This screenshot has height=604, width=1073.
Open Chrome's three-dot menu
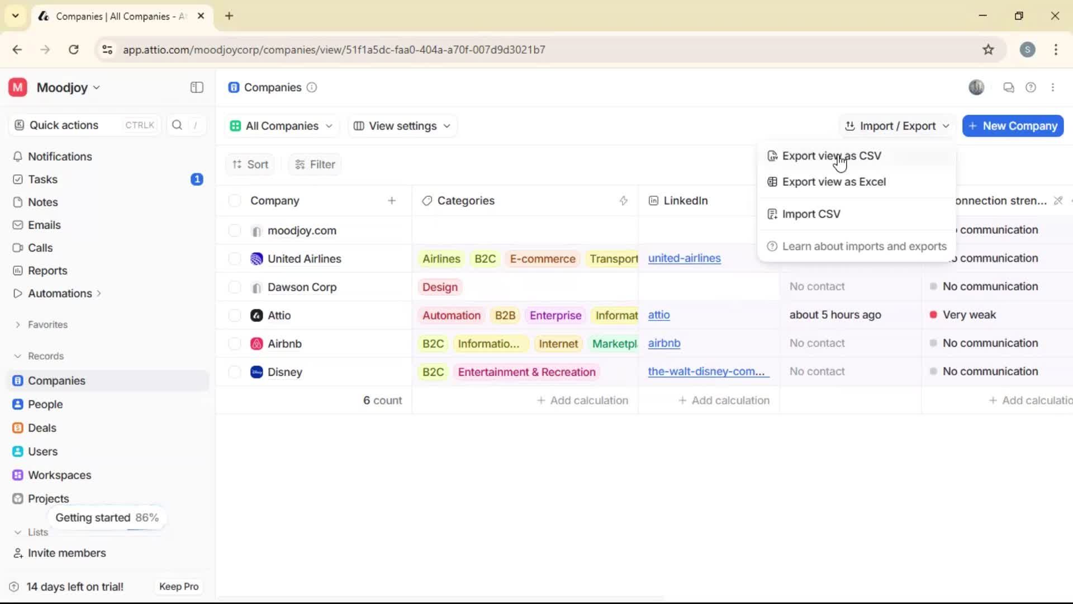click(x=1056, y=49)
